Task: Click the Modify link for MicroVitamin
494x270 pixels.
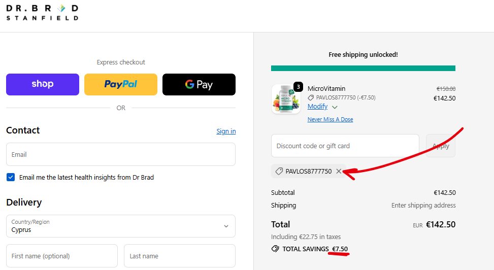Action: pyautogui.click(x=317, y=107)
